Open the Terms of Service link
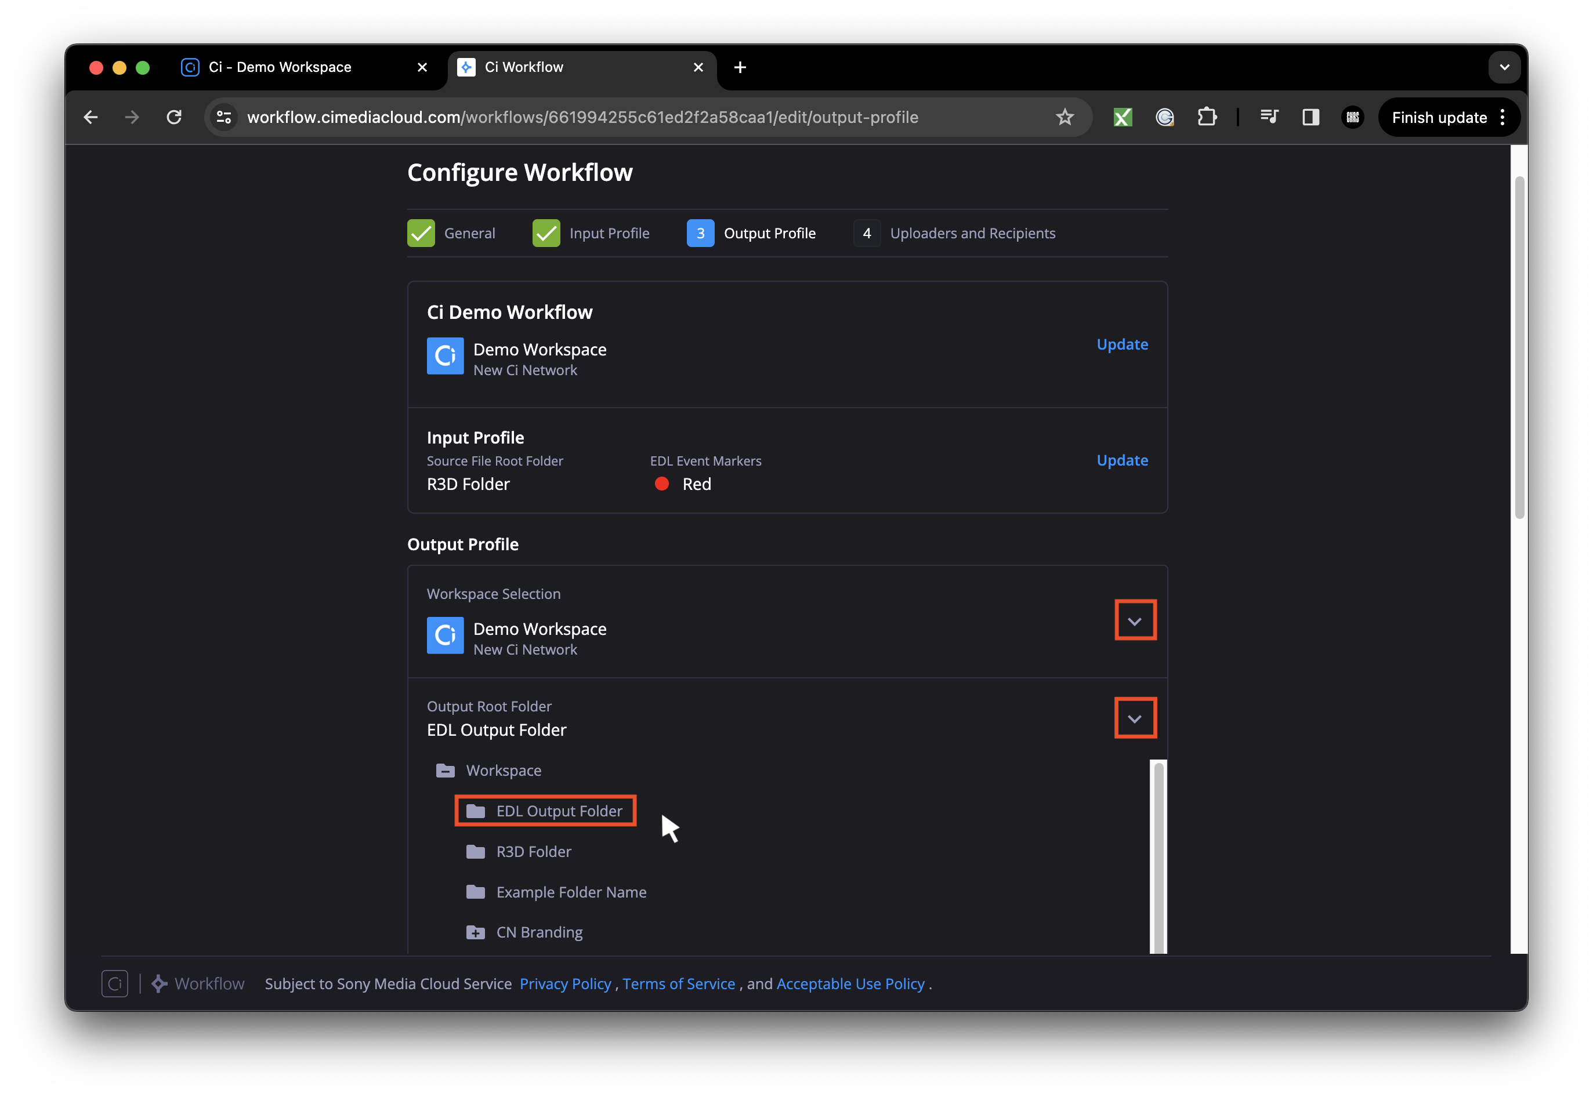 (679, 983)
